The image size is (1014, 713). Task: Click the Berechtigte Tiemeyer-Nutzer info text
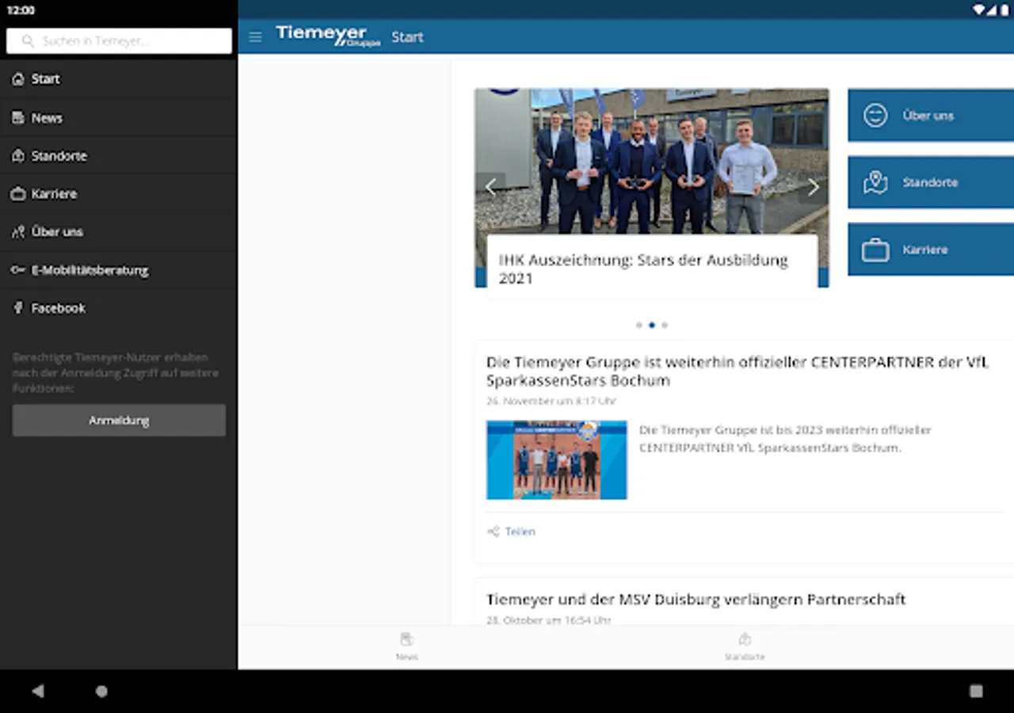[x=116, y=372]
